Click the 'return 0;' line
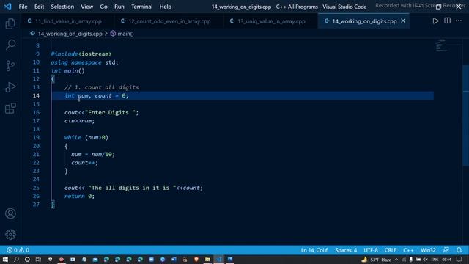469x264 pixels. coord(79,196)
